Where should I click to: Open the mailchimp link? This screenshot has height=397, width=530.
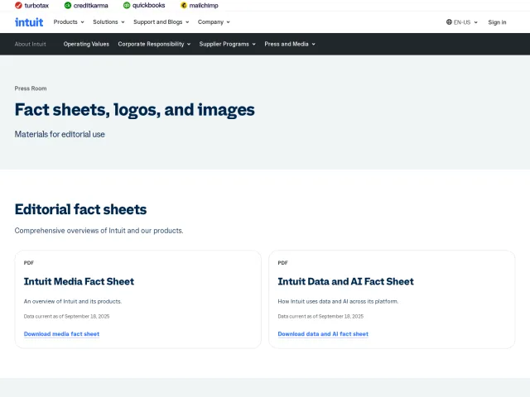click(x=200, y=6)
